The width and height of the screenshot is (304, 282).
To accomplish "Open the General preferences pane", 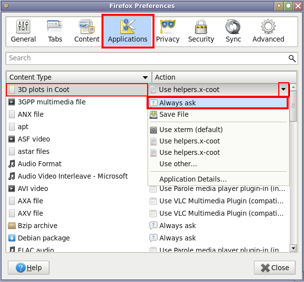I will point(23,31).
